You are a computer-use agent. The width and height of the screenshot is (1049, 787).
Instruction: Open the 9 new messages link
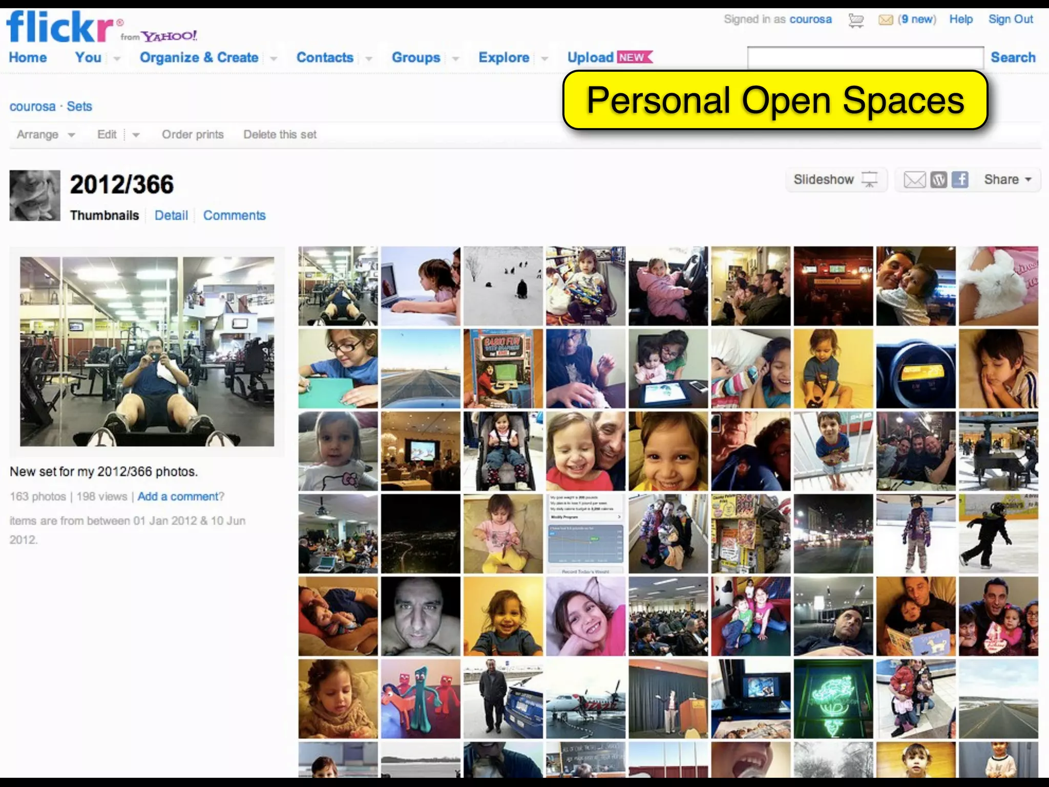point(917,19)
